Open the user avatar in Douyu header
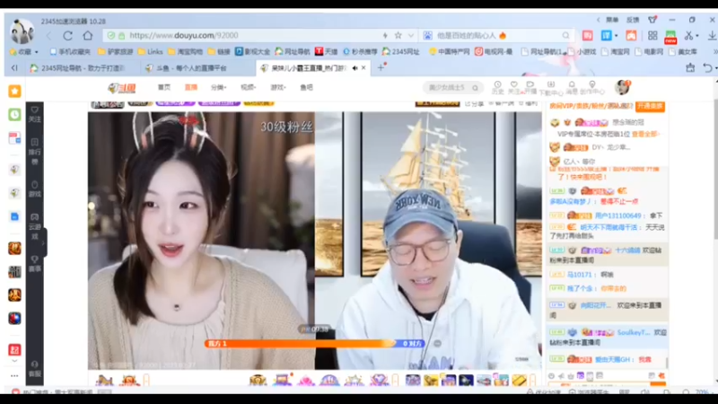Screen dimensions: 718x404 622,87
